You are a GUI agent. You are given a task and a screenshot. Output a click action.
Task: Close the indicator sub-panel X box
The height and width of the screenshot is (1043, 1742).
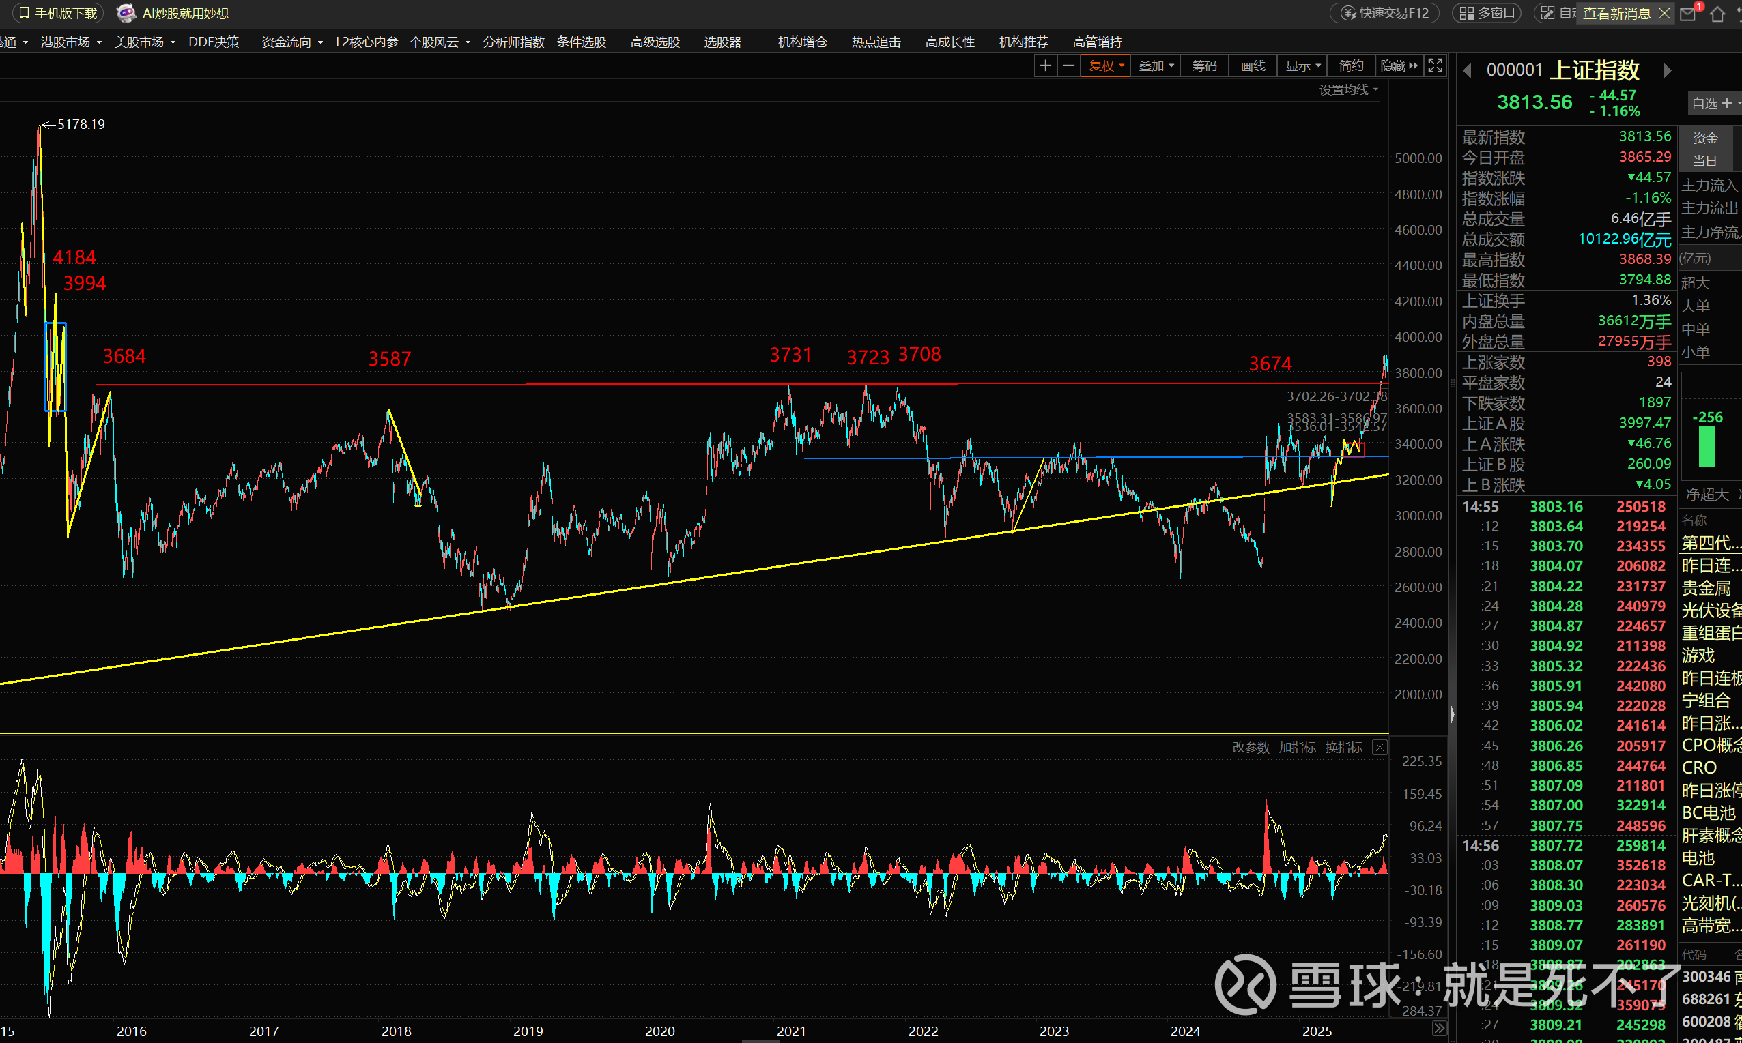coord(1380,747)
